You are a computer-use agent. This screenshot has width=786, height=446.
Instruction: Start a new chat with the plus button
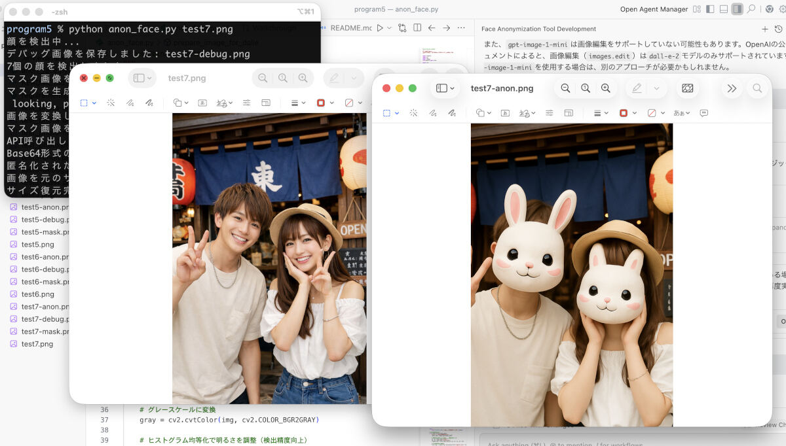coord(764,29)
